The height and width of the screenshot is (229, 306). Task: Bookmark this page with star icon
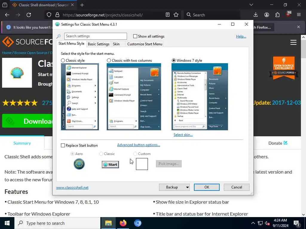176,15
